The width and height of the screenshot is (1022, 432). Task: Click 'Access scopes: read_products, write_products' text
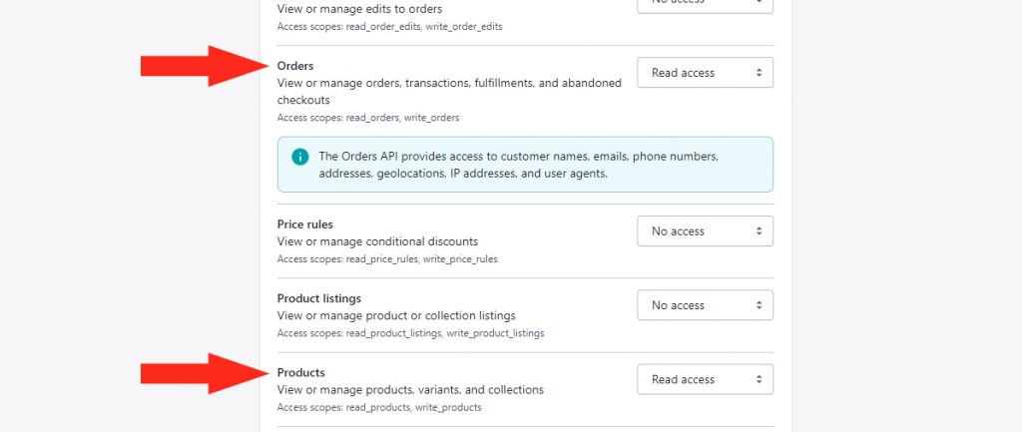(x=379, y=408)
